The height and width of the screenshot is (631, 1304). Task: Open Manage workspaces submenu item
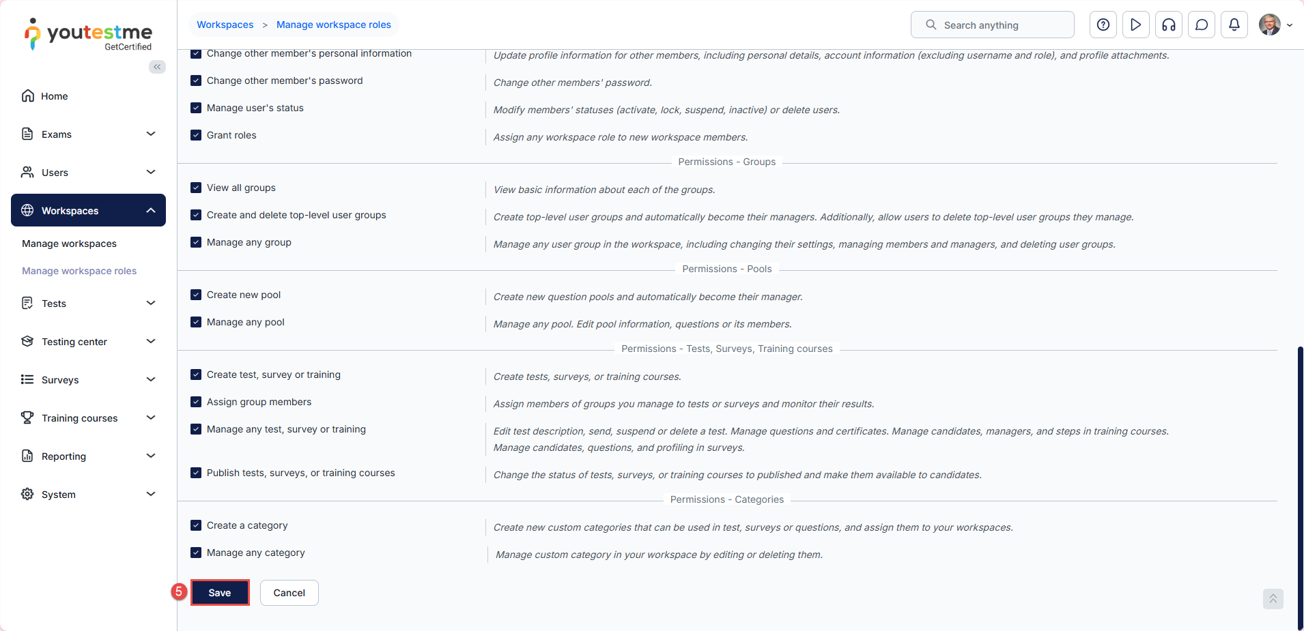click(69, 244)
